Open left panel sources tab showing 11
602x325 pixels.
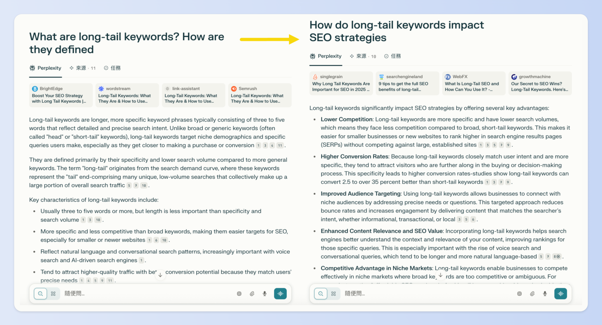83,68
